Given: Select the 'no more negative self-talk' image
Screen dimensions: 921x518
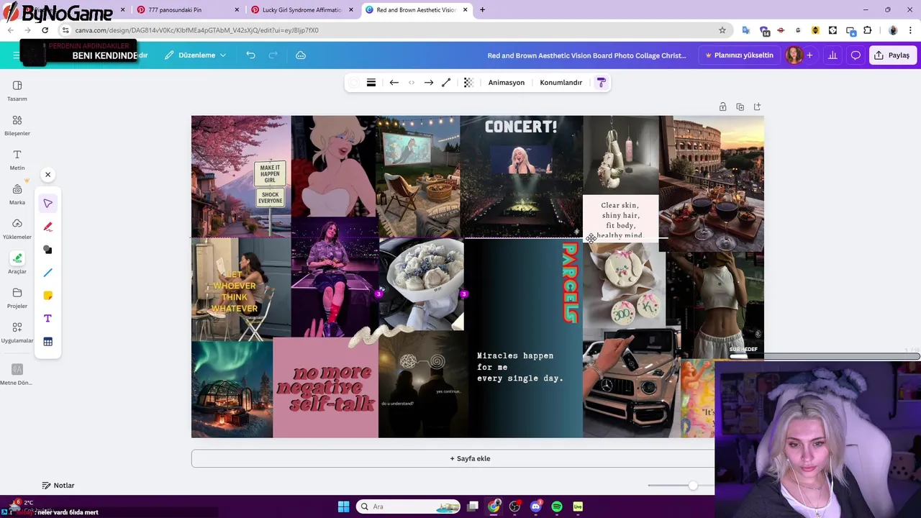Looking at the screenshot, I should click(x=325, y=388).
